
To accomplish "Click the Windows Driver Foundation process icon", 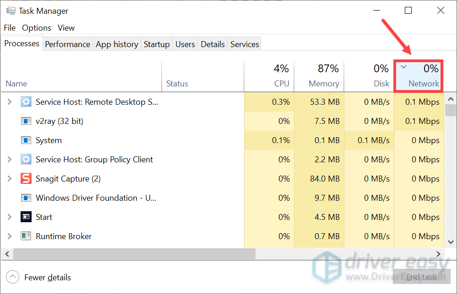I will [x=26, y=198].
